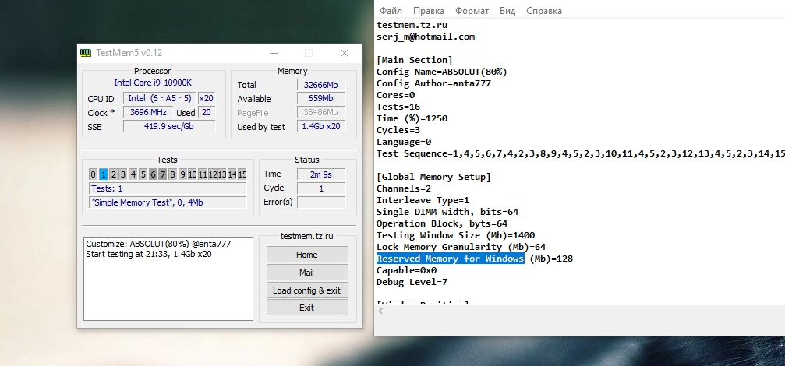Select test number 12 box
785x366 pixels.
pos(212,174)
